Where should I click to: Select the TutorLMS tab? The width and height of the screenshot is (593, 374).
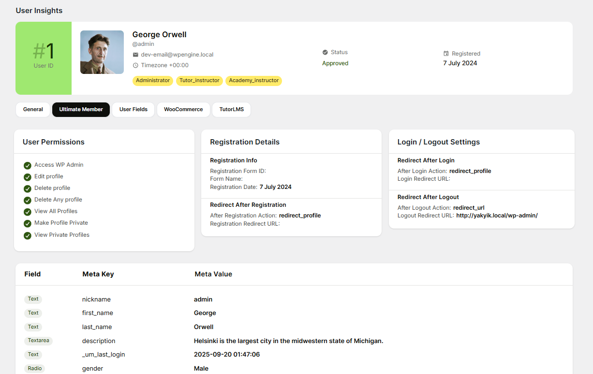[231, 110]
